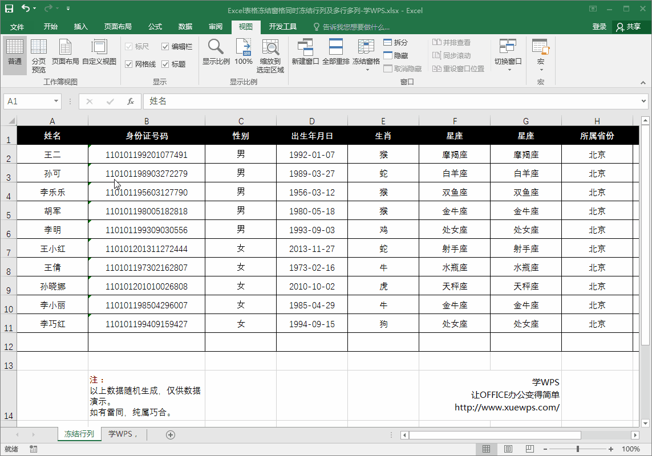
Task: Click 拆分 split window icon
Action: click(395, 42)
